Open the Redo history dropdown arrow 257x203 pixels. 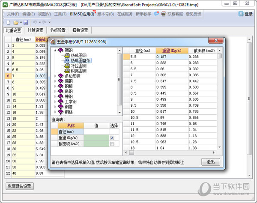[x=49, y=22]
